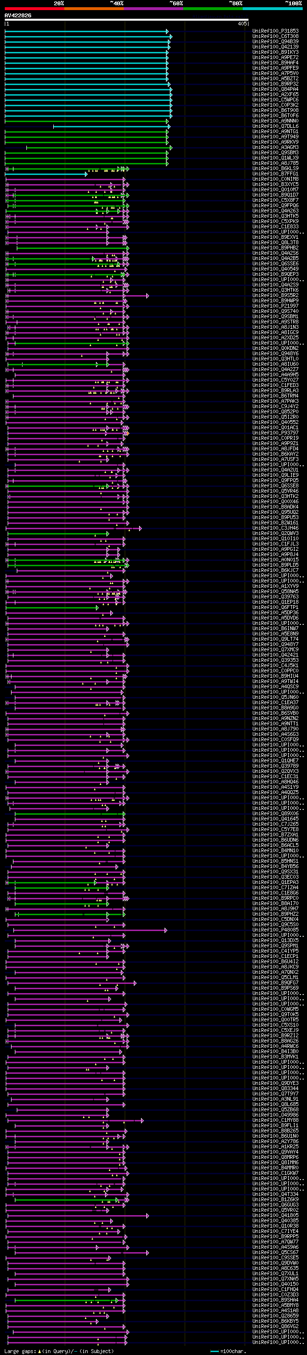Click the orange ~40% identity legend segment

coord(94,9)
